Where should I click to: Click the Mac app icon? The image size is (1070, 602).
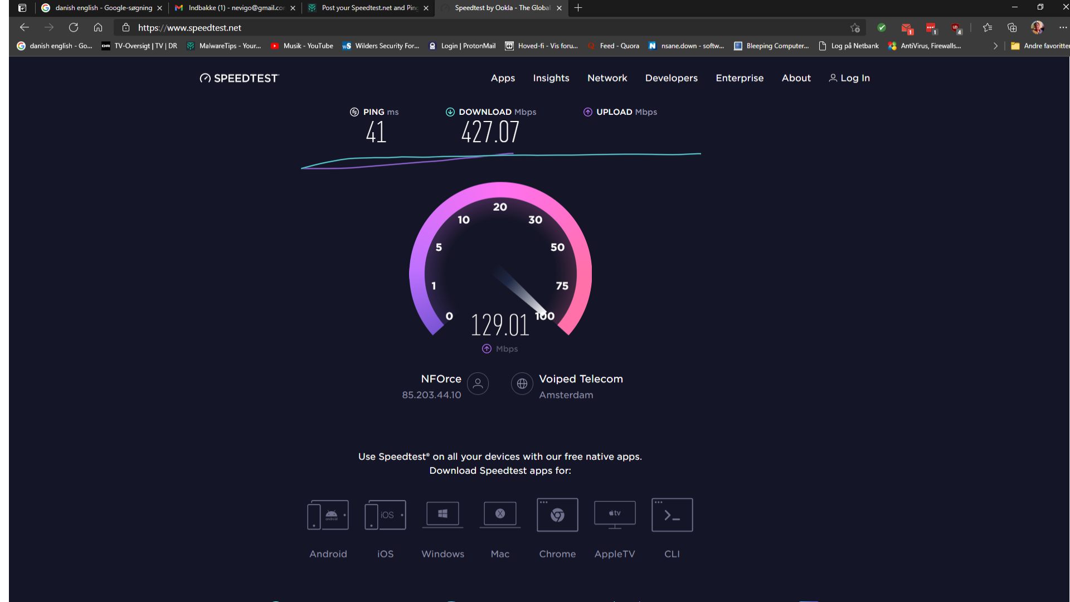(500, 514)
